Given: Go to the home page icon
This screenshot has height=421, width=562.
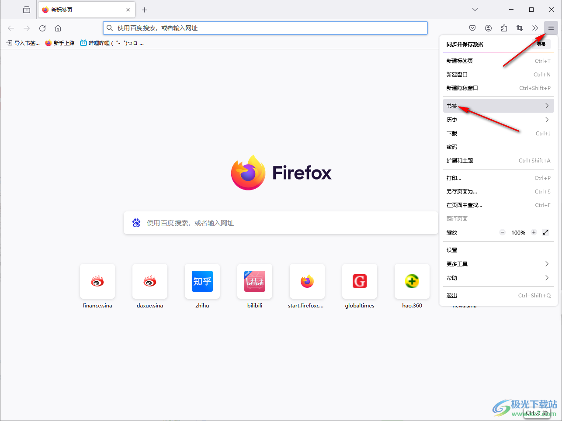Looking at the screenshot, I should (x=58, y=28).
